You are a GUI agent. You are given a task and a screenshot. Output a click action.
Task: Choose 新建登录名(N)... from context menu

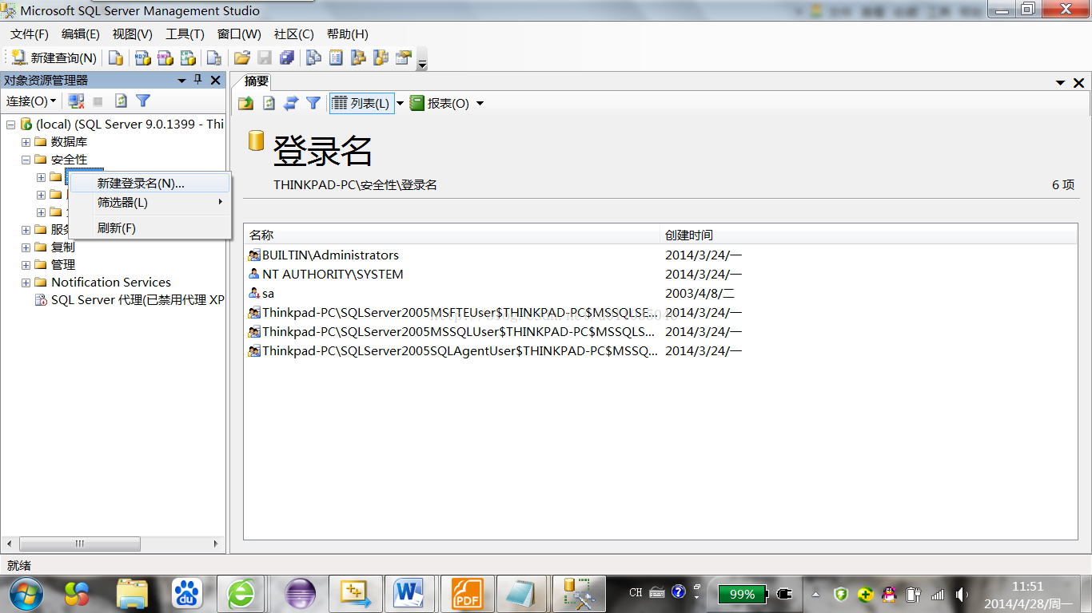[150, 183]
